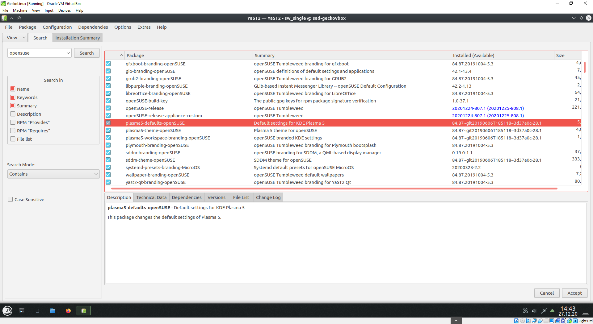Click the VirtualBox recording status icon
This screenshot has height=324, width=593.
(x=558, y=321)
